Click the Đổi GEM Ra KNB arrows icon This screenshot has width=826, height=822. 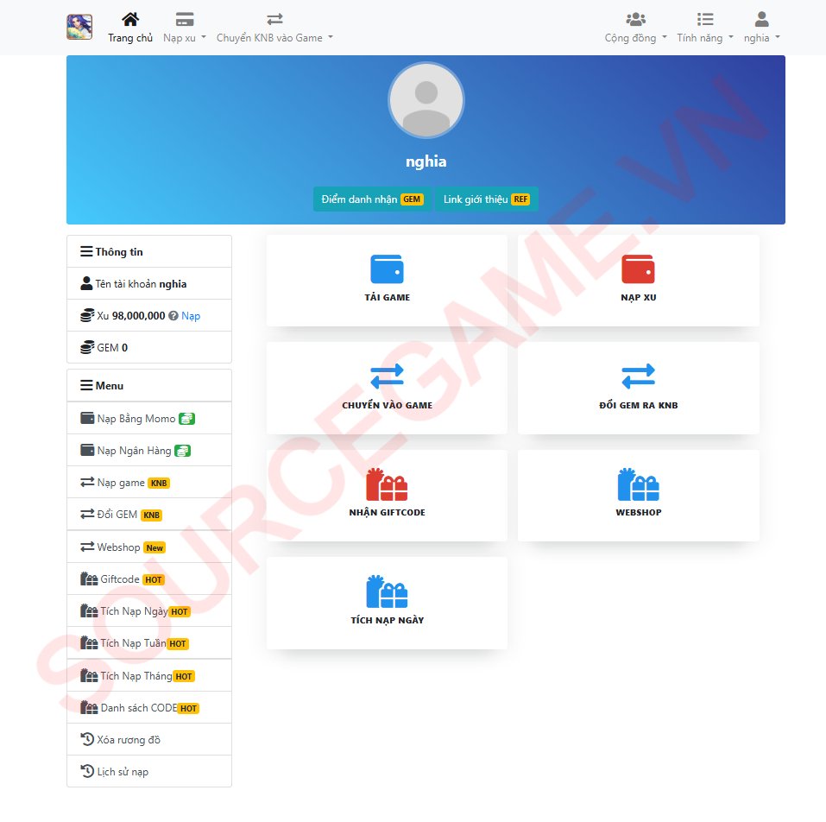[x=638, y=376]
